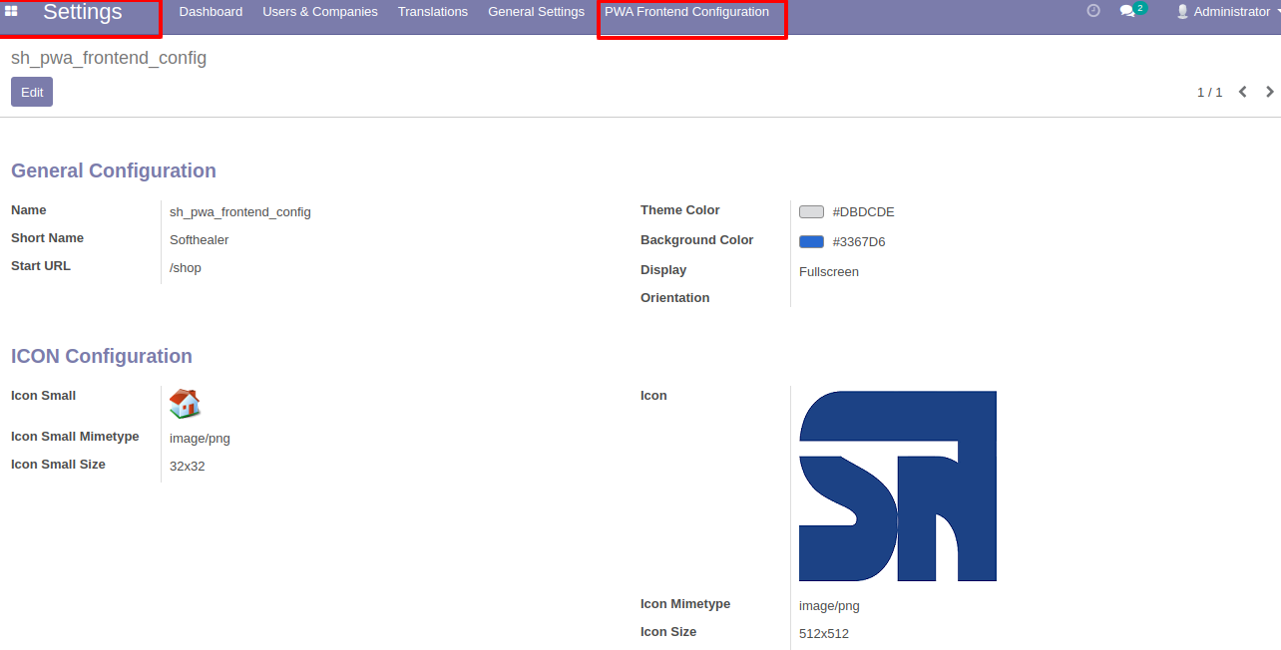
Task: Click the Edit button
Action: [x=32, y=92]
